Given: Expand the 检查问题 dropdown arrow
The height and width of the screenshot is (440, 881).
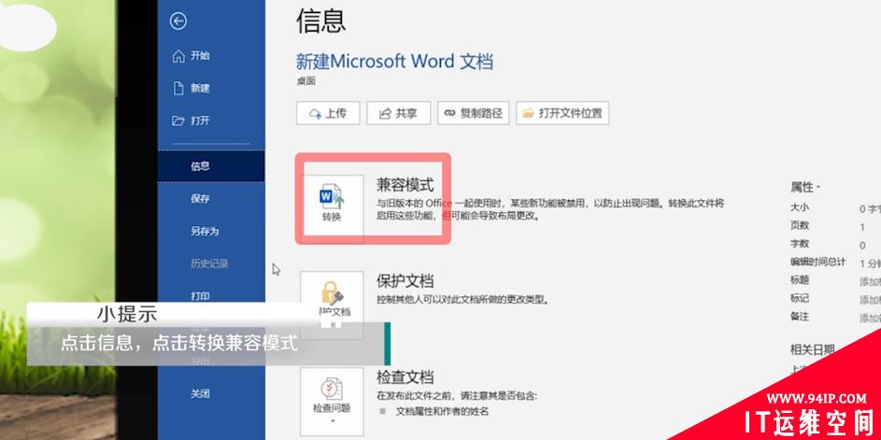Looking at the screenshot, I should pos(332,421).
